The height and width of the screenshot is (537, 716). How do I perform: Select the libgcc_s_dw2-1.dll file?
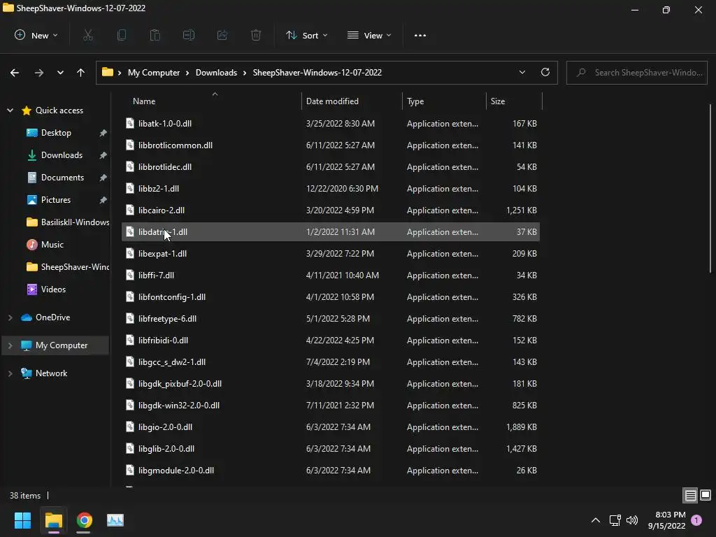(331, 362)
